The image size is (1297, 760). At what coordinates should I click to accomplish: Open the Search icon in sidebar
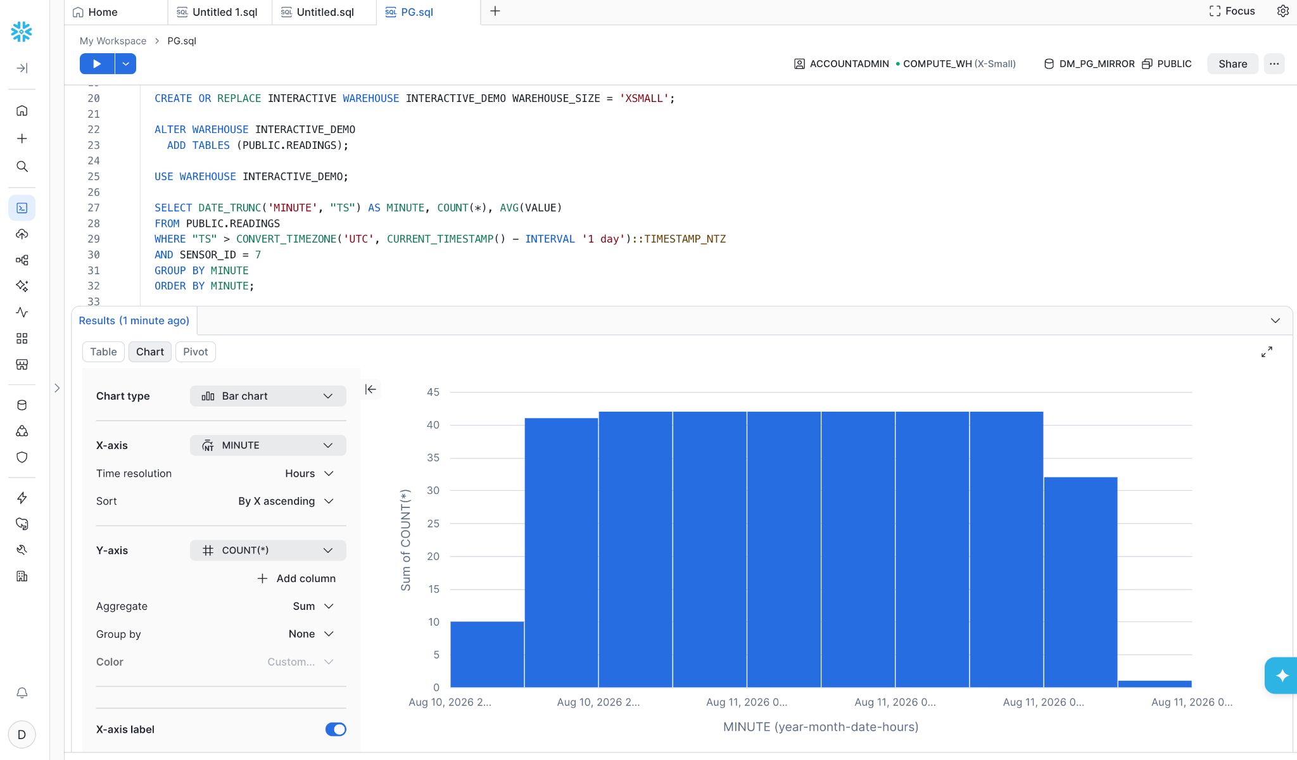coord(22,167)
